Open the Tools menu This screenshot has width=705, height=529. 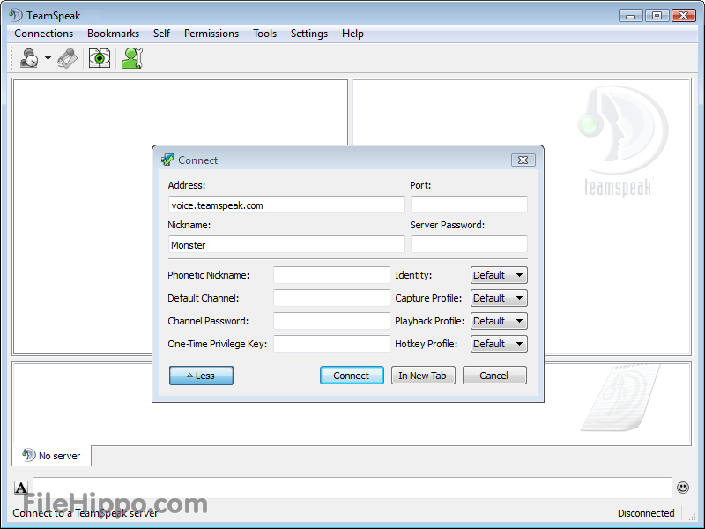pos(265,34)
